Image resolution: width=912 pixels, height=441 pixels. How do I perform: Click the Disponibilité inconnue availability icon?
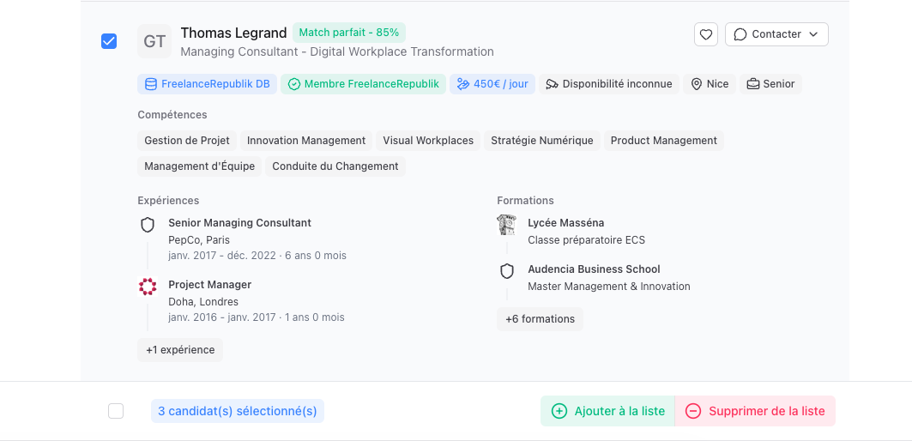pos(552,84)
